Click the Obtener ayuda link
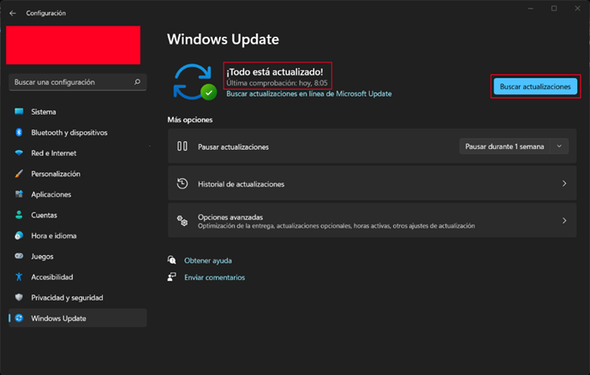The width and height of the screenshot is (590, 375). pyautogui.click(x=207, y=260)
